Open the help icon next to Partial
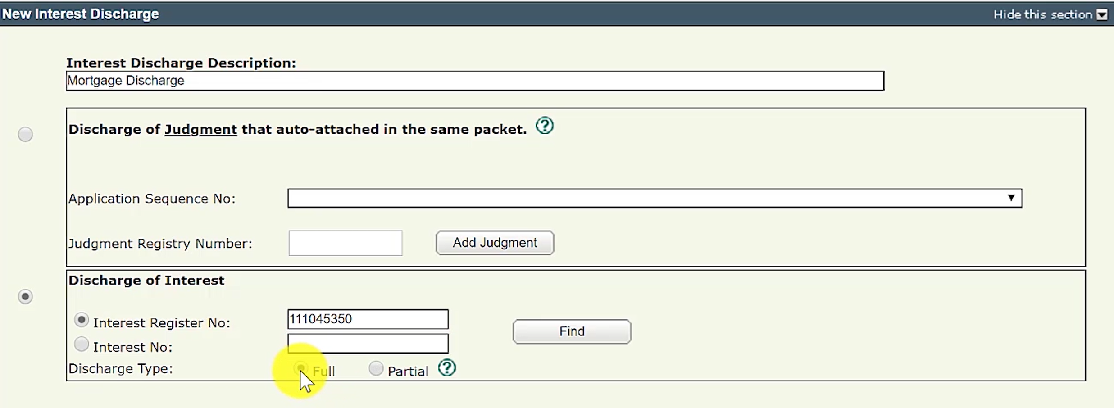The height and width of the screenshot is (408, 1114). pyautogui.click(x=447, y=368)
